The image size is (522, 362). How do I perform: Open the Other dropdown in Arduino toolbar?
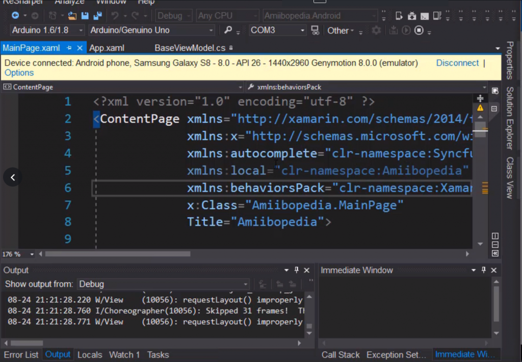coord(340,31)
